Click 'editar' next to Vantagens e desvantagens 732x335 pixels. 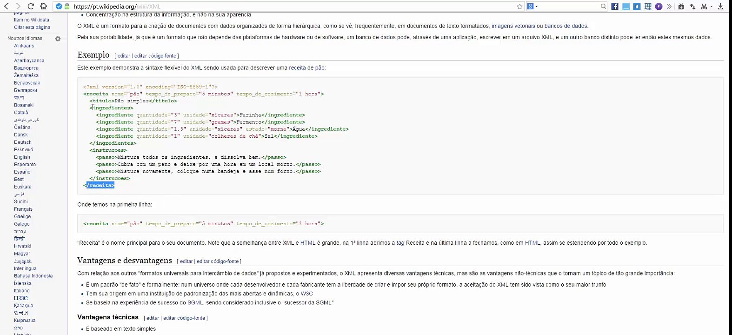pyautogui.click(x=186, y=261)
